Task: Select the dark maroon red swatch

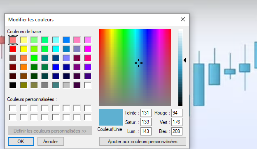Action: 13,67
